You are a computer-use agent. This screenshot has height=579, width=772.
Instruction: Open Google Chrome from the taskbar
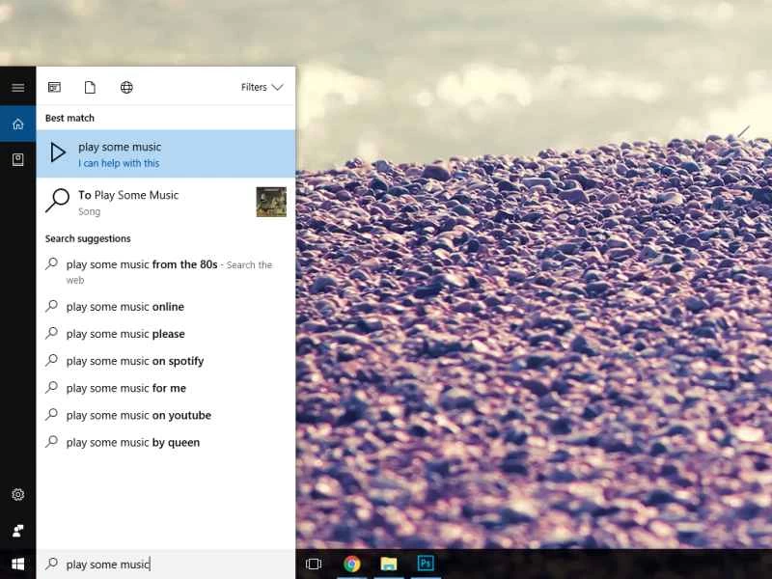(x=352, y=565)
